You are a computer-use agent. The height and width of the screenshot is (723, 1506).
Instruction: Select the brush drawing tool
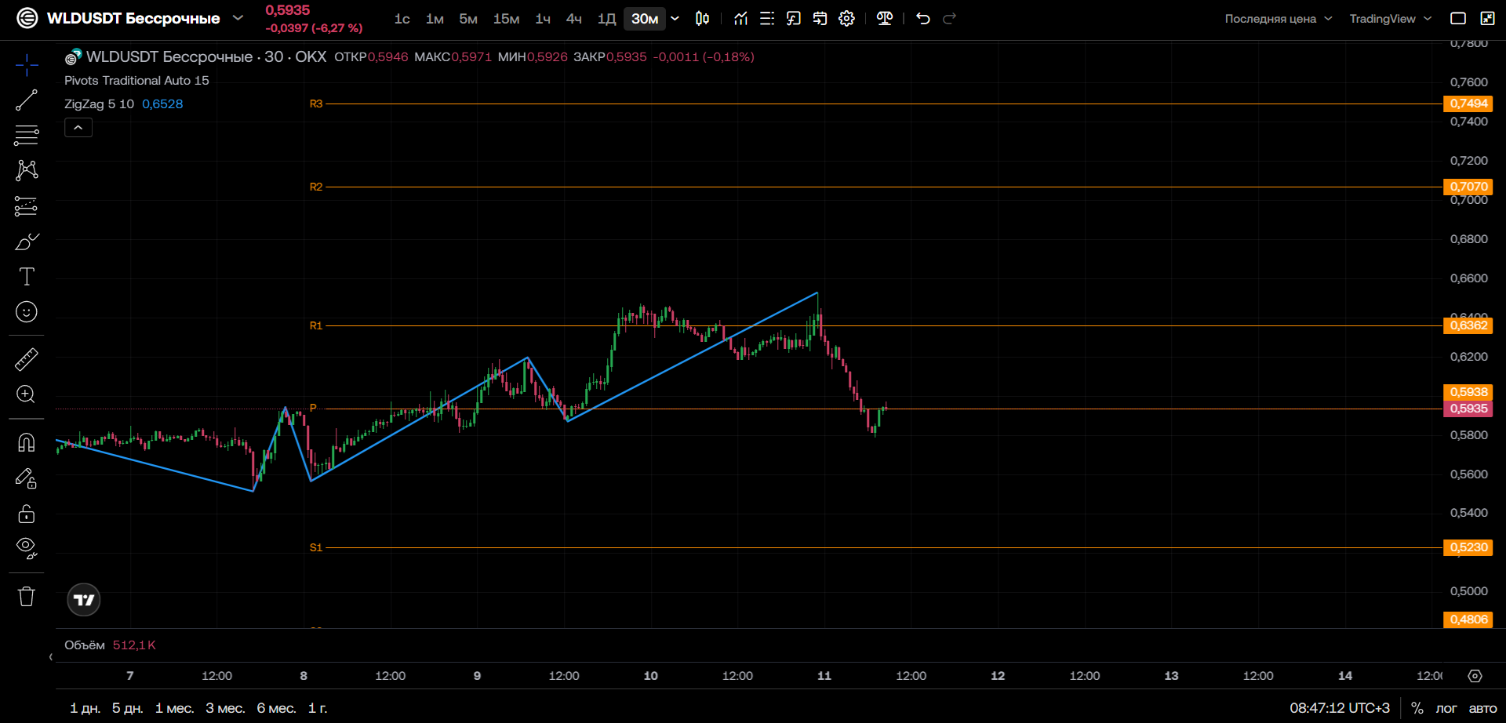(x=27, y=242)
